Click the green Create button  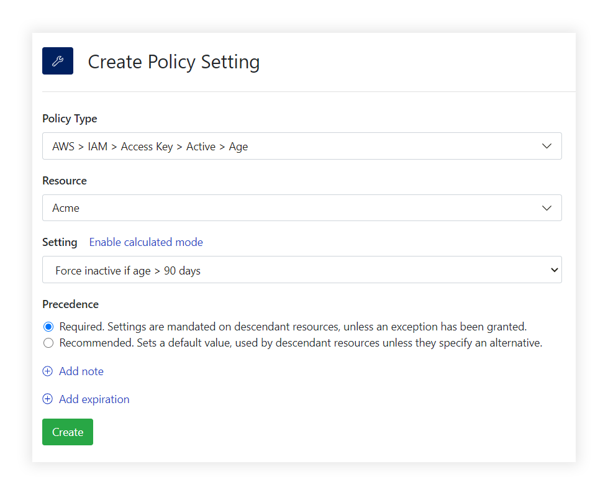(68, 432)
